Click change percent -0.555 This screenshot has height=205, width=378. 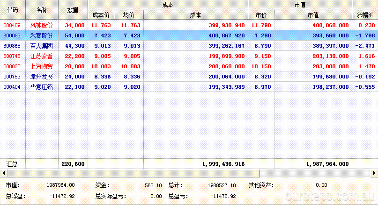[x=365, y=87]
